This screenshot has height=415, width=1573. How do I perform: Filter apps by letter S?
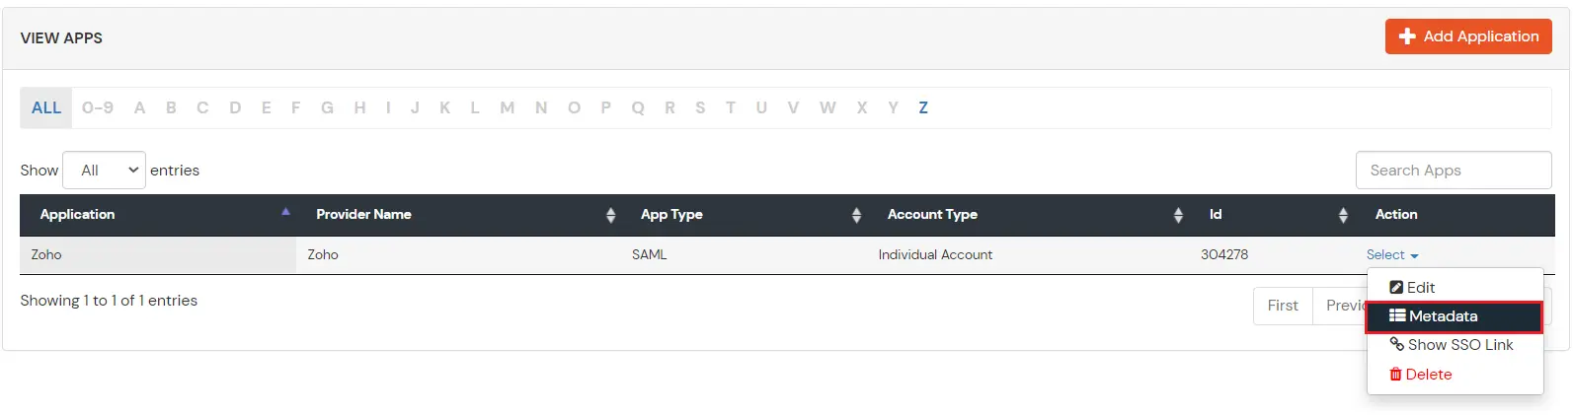700,108
